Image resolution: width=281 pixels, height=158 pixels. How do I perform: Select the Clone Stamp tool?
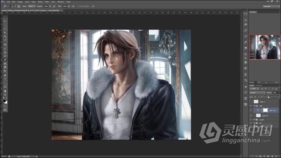click(5, 52)
